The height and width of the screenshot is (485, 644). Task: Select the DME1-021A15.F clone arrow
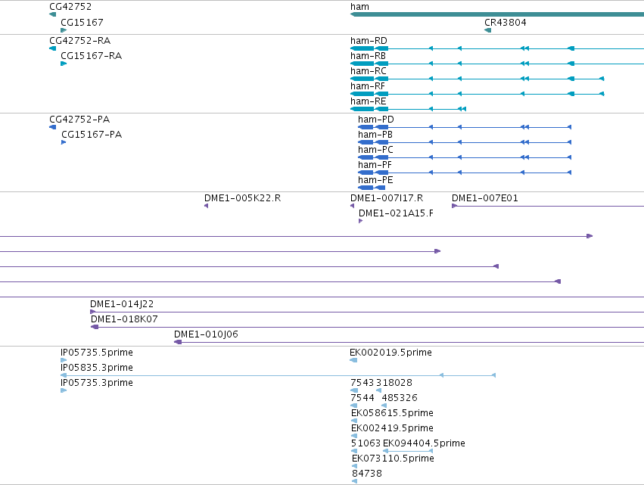pyautogui.click(x=361, y=221)
